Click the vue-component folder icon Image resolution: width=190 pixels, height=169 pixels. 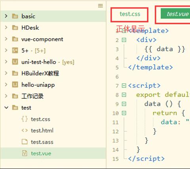[15, 39]
